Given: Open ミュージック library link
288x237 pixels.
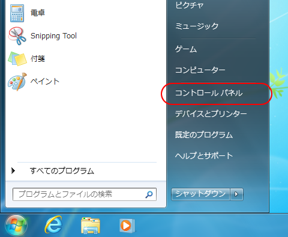Looking at the screenshot, I should tap(197, 26).
